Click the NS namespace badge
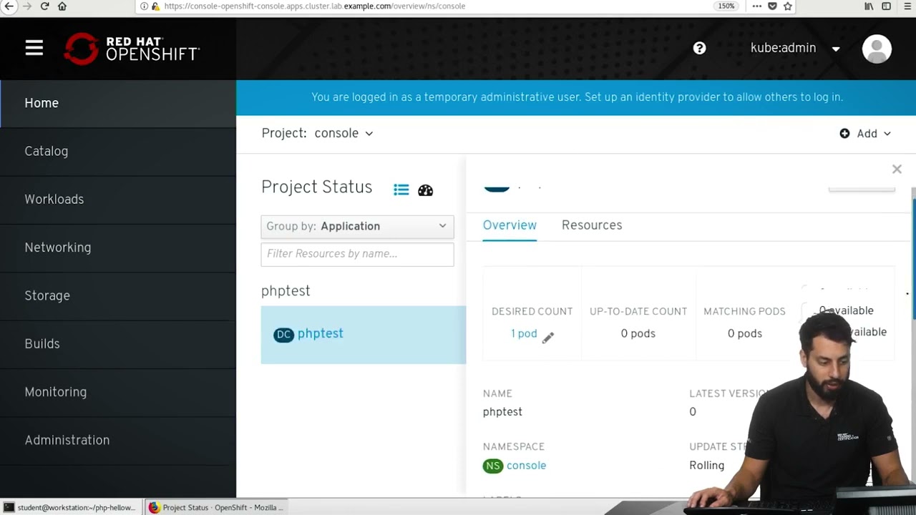The image size is (916, 515). pyautogui.click(x=493, y=466)
